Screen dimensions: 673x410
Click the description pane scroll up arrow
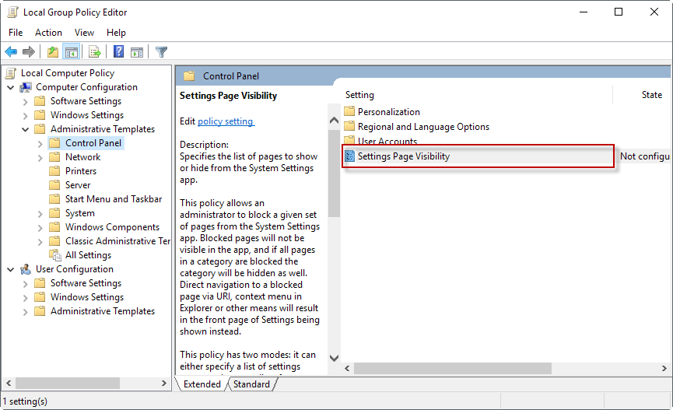point(334,121)
